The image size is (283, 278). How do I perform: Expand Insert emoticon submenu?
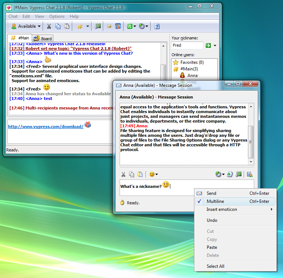coord(235,209)
